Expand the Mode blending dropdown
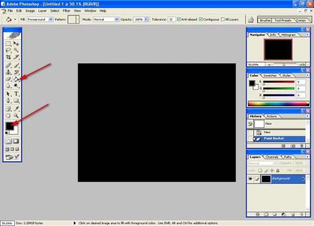Viewport: 314px width, 226px height. point(117,20)
